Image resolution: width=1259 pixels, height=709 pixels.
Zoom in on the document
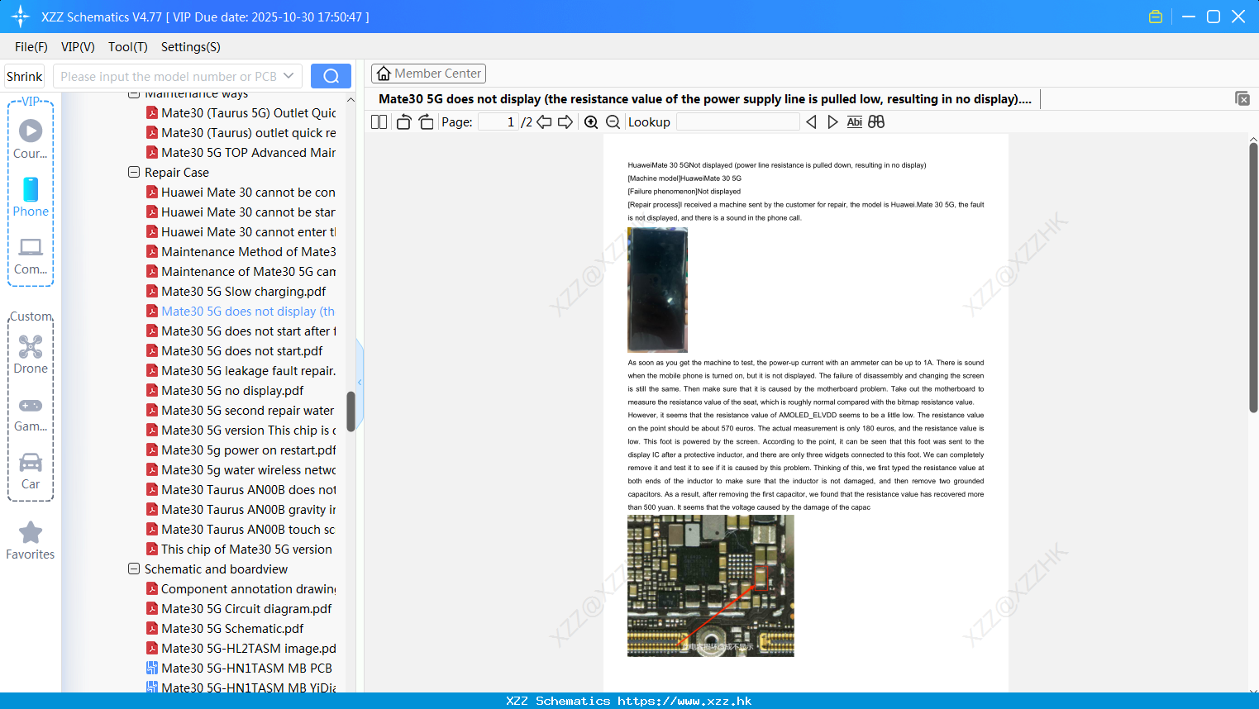coord(591,121)
